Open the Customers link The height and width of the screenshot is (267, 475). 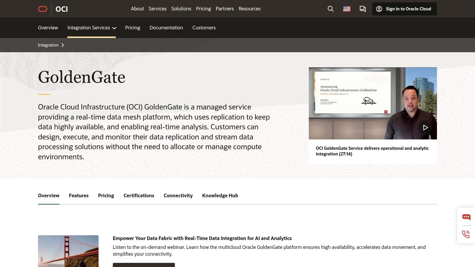click(204, 28)
